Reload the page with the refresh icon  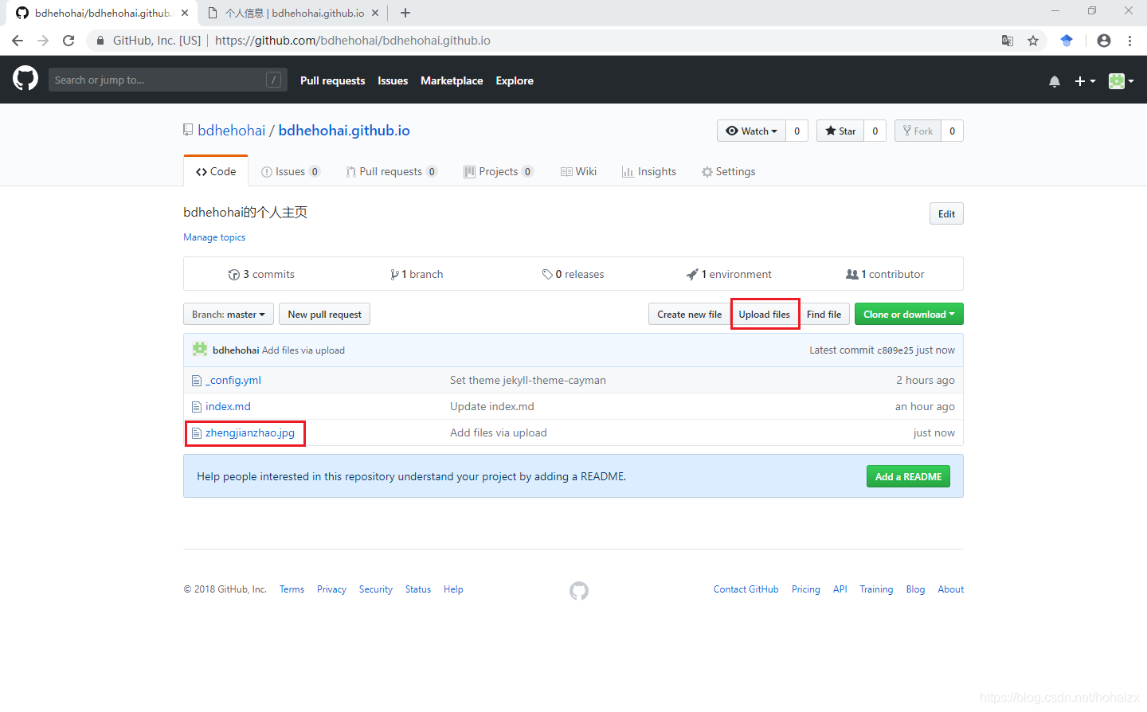pyautogui.click(x=69, y=41)
